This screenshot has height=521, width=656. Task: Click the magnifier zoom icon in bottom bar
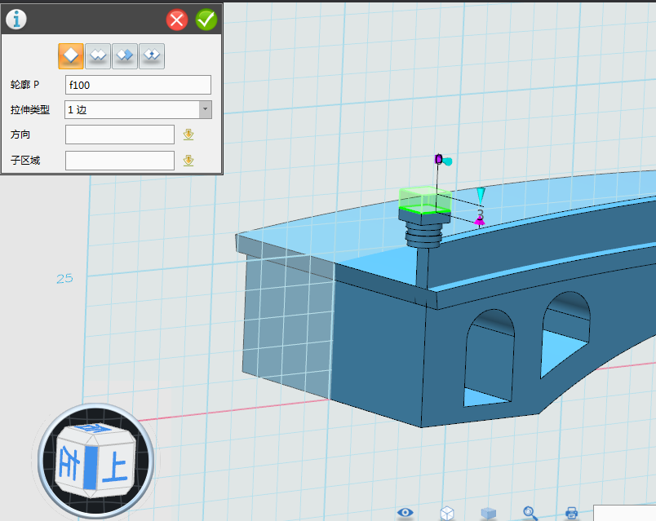pyautogui.click(x=530, y=513)
